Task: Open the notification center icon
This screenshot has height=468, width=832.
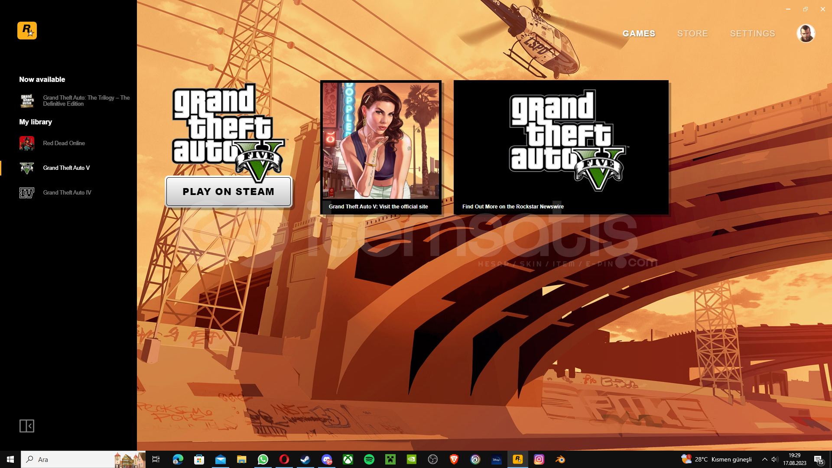Action: coord(819,460)
